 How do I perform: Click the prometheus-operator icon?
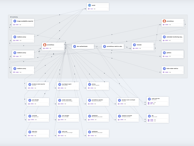(x=89, y=100)
